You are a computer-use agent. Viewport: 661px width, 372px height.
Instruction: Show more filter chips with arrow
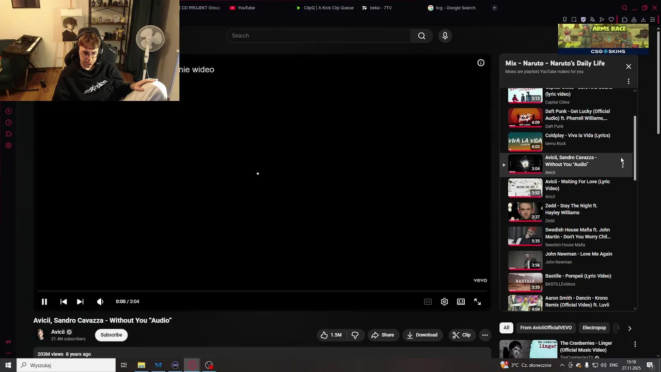point(629,328)
